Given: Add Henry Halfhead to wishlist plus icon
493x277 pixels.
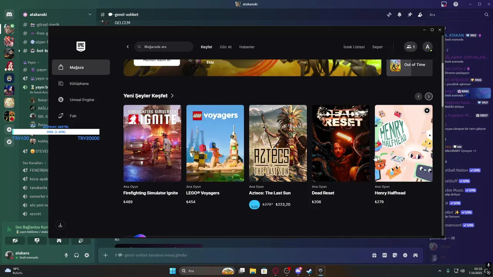Looking at the screenshot, I should coord(427,111).
